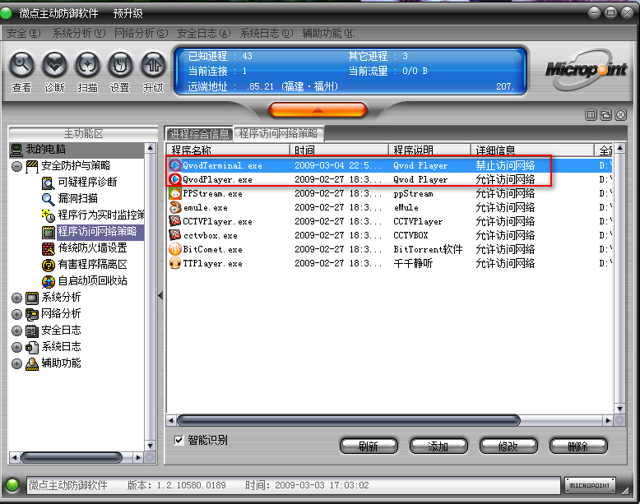
Task: Open the 网络分析(S) menu
Action: [x=141, y=33]
